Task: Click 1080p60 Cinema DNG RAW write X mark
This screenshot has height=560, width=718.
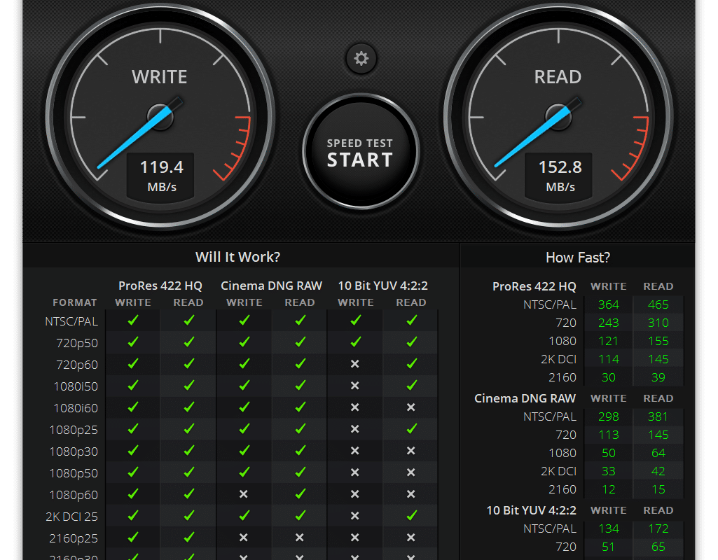Action: click(x=244, y=494)
